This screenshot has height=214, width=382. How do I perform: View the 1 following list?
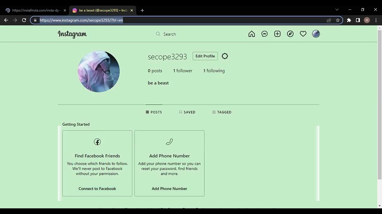tap(214, 71)
